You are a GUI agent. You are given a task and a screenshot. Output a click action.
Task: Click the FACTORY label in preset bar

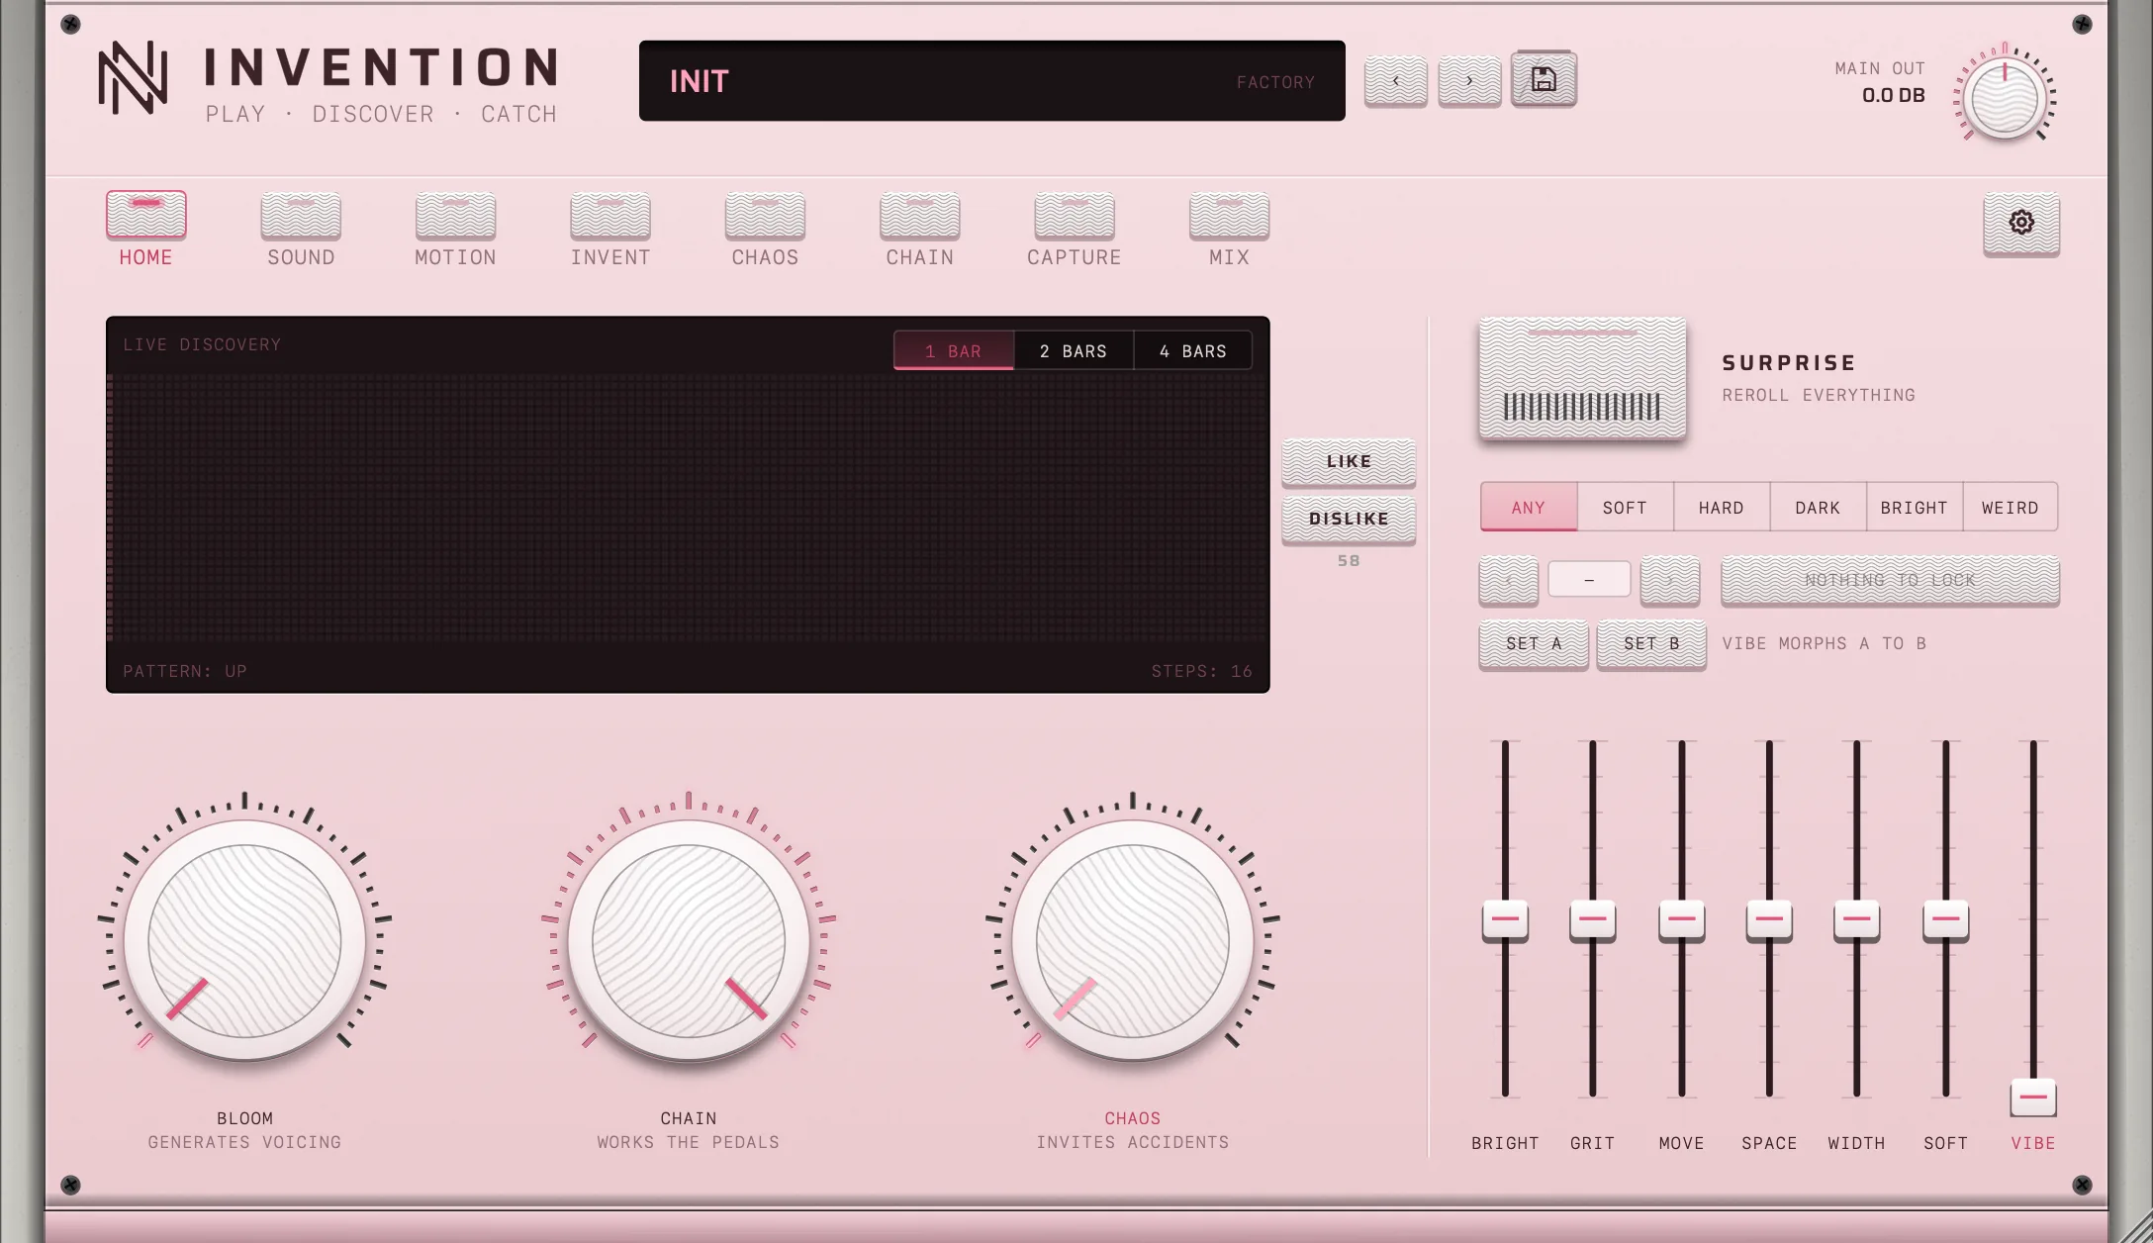pyautogui.click(x=1275, y=82)
